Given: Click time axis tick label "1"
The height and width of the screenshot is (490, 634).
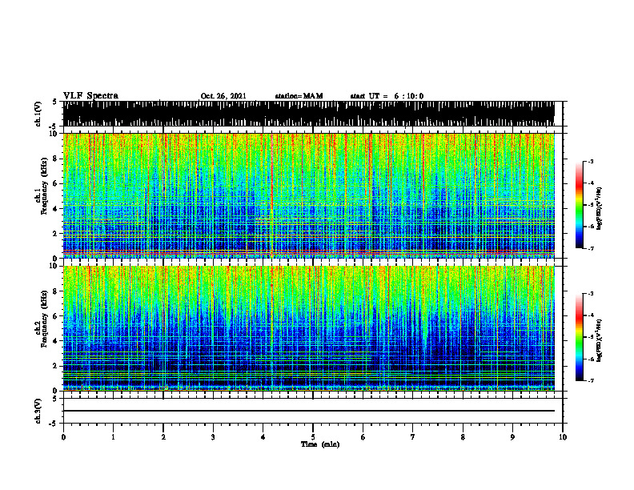Looking at the screenshot, I should pyautogui.click(x=113, y=437).
